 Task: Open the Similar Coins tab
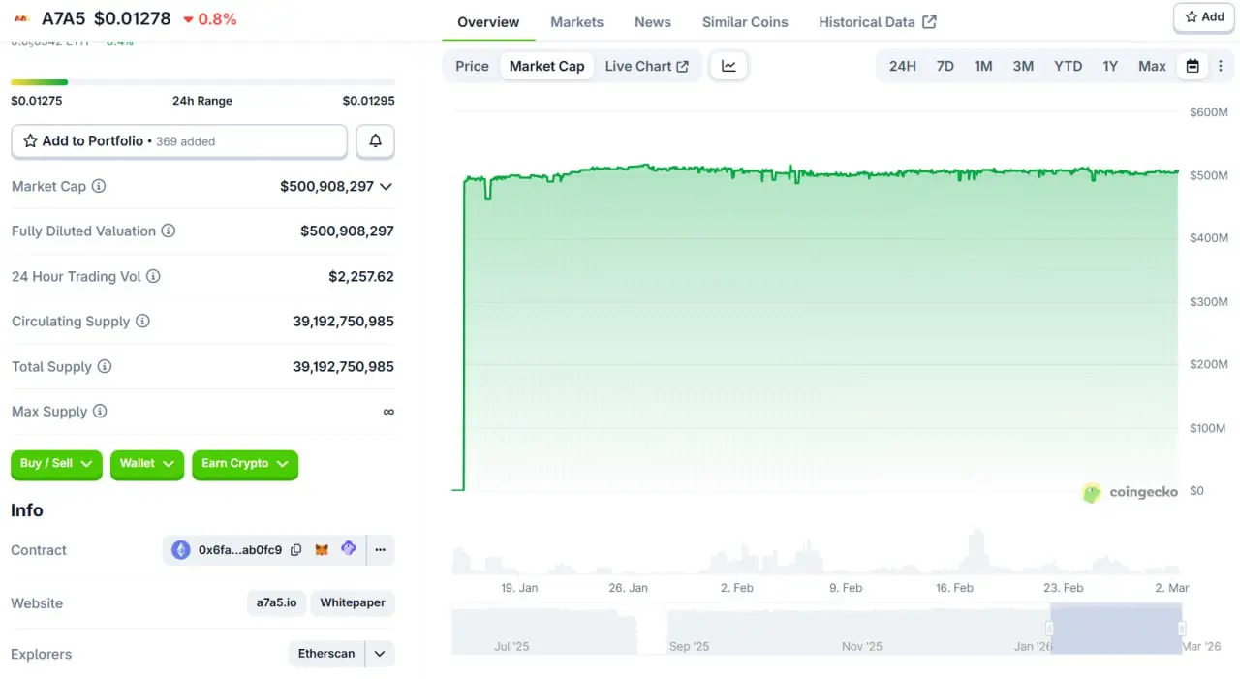(x=745, y=21)
